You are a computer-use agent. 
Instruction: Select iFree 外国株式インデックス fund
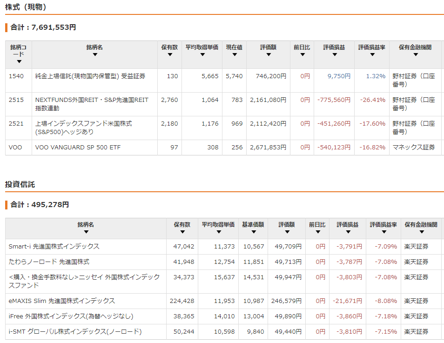(x=71, y=316)
